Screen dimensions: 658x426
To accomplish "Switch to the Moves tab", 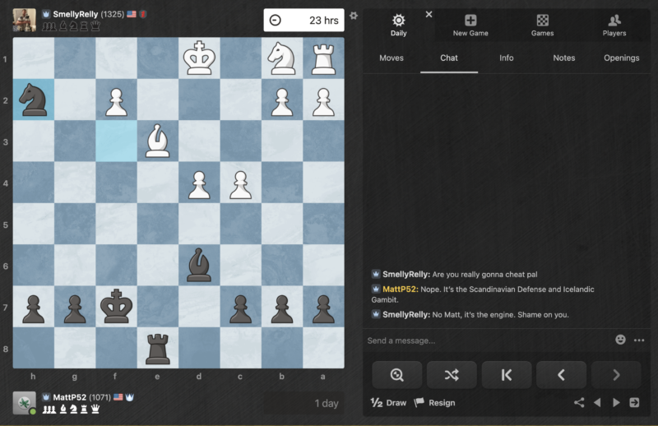I will (x=392, y=58).
